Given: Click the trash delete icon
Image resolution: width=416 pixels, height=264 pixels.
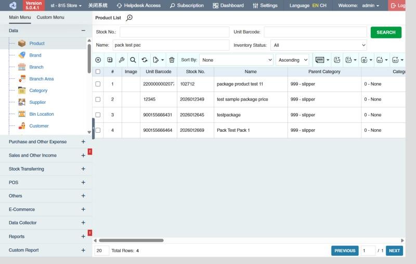Looking at the screenshot, I should click(x=172, y=60).
